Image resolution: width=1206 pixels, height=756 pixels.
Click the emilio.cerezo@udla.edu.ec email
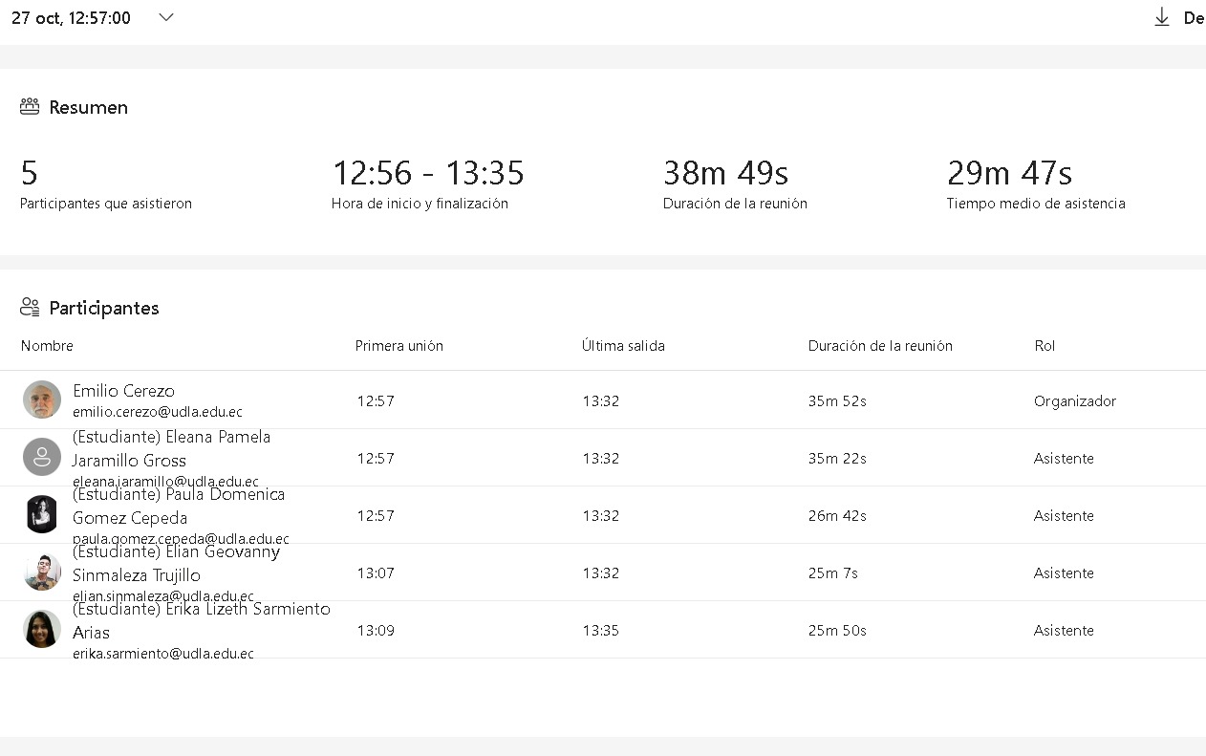pyautogui.click(x=158, y=412)
